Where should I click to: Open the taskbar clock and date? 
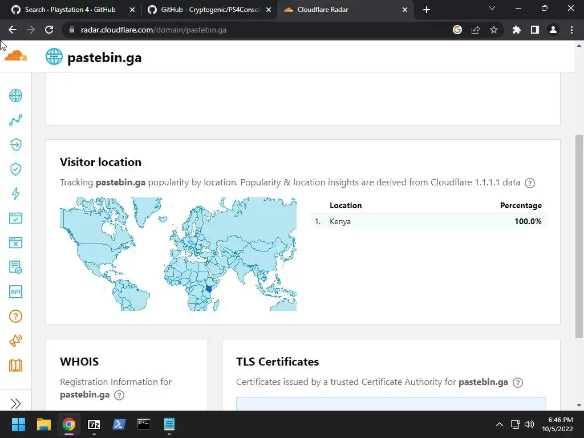pos(558,424)
